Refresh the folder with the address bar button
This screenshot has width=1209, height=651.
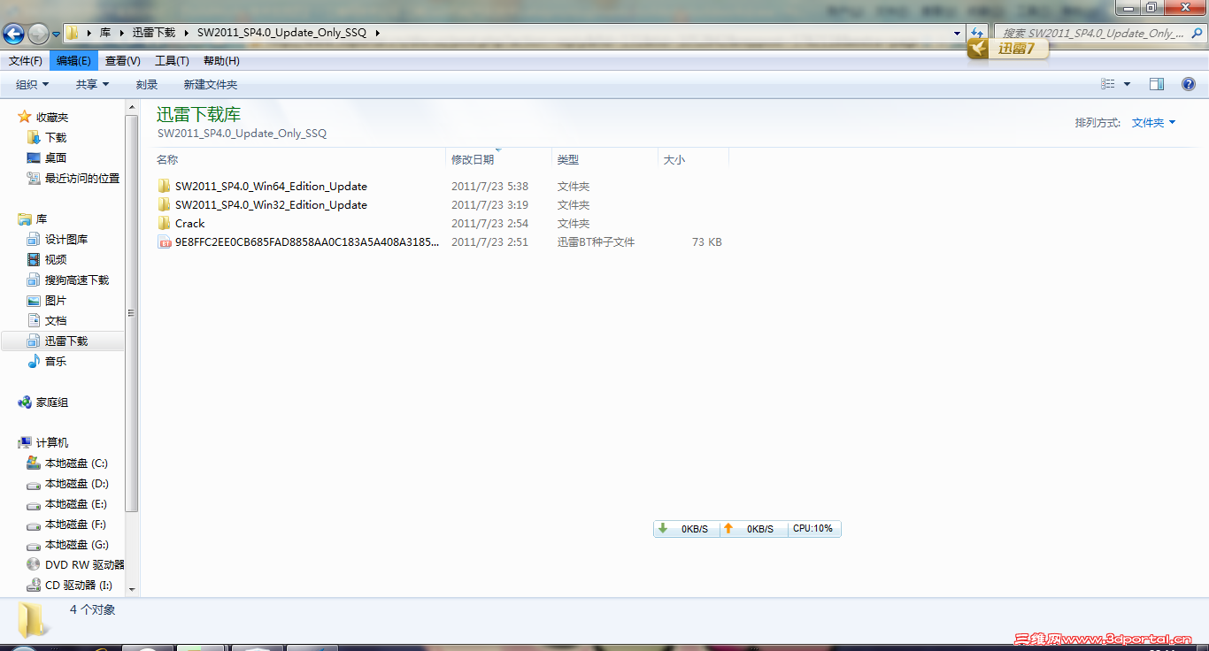977,34
